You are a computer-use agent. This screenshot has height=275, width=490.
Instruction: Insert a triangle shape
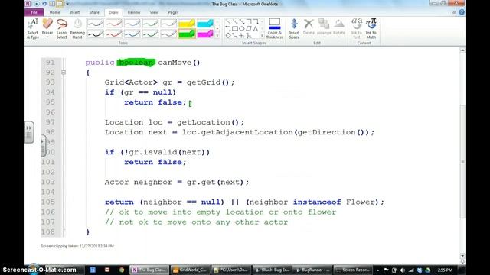click(x=256, y=28)
